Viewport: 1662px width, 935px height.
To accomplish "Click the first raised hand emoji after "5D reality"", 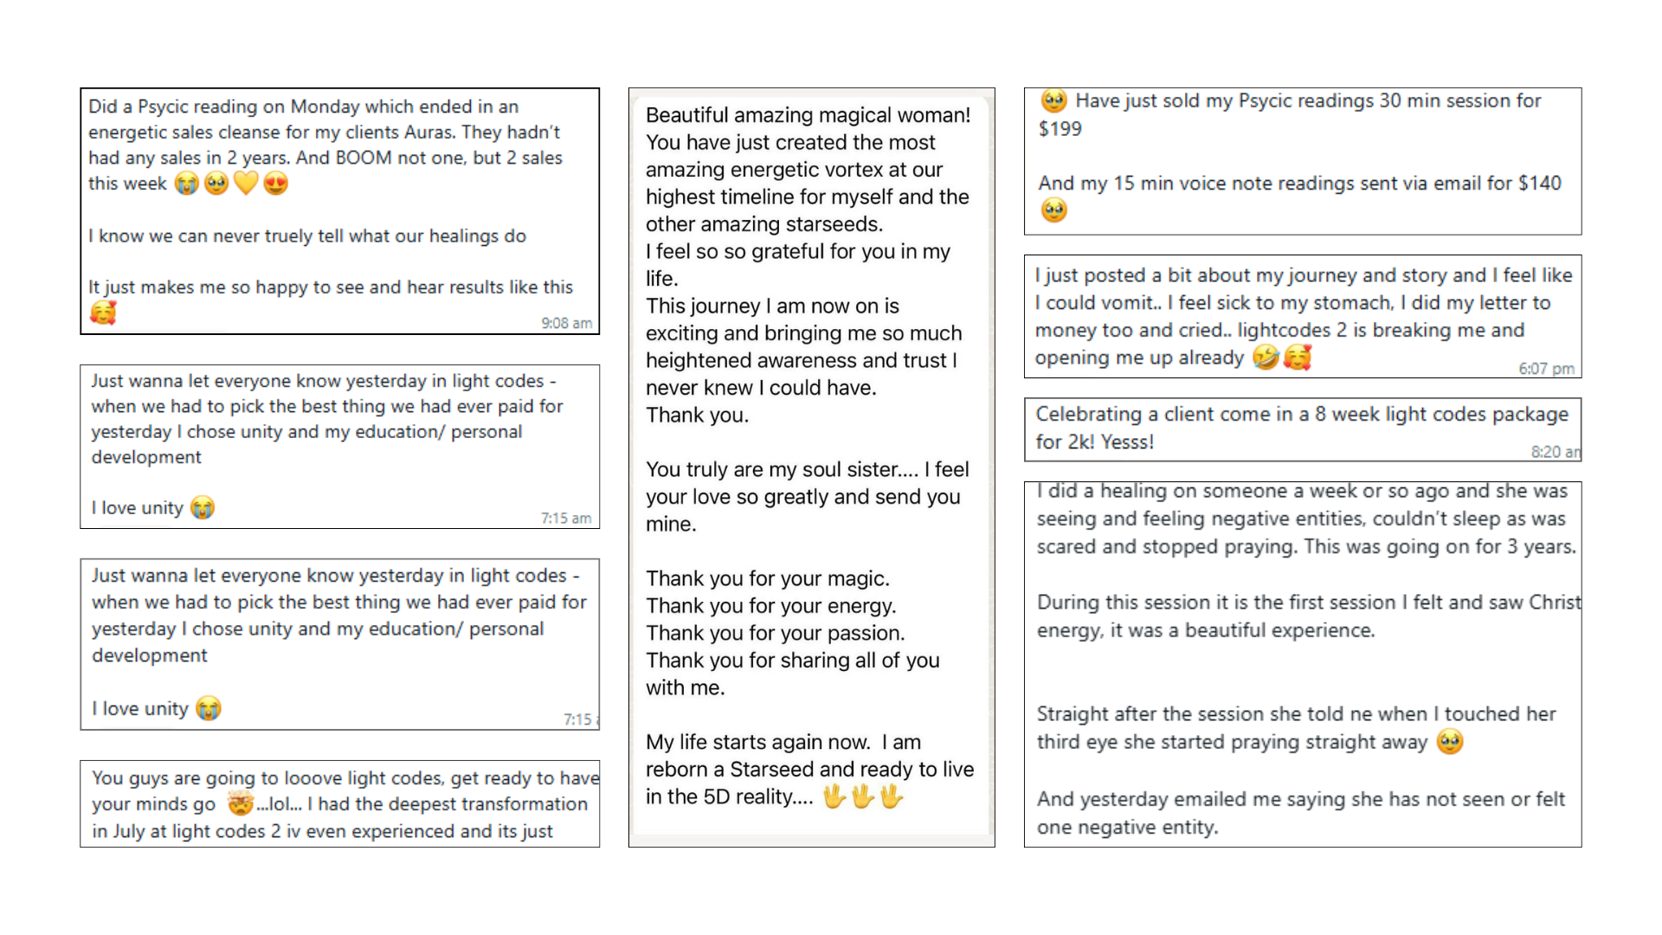I will pos(834,796).
